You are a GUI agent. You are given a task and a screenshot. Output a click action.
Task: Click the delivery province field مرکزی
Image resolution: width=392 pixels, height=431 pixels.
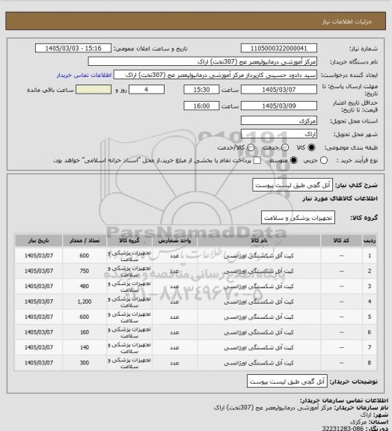pyautogui.click(x=279, y=120)
